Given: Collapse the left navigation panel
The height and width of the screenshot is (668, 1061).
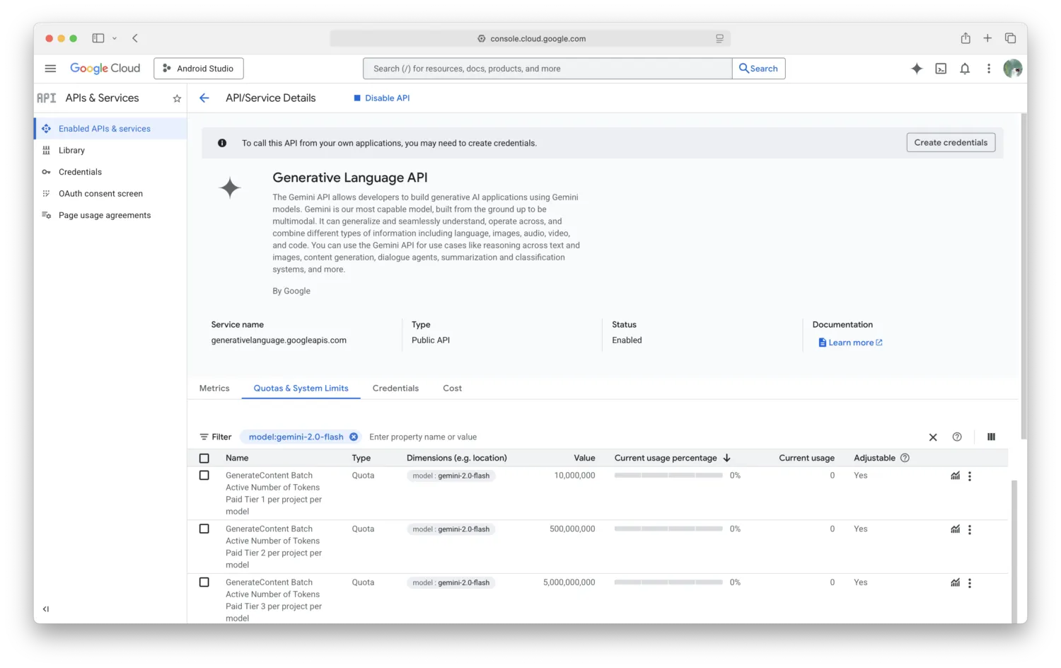Looking at the screenshot, I should (x=45, y=609).
